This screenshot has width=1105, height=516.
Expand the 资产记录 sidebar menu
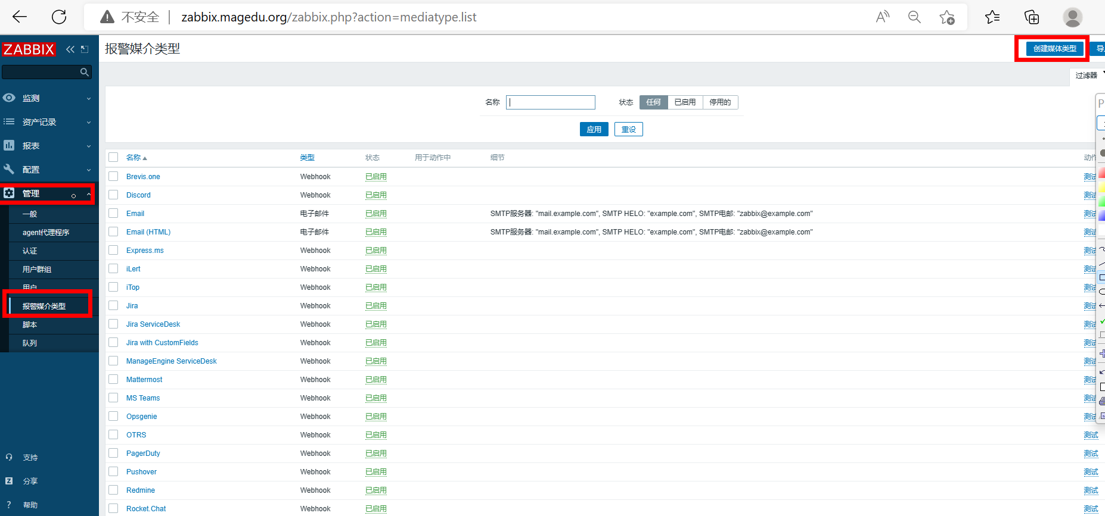49,122
